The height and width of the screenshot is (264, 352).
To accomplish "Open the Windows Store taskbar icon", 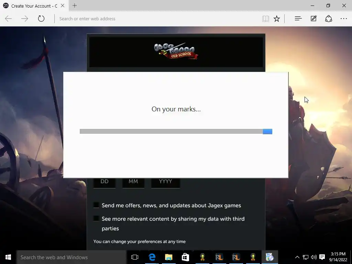I will (x=185, y=257).
